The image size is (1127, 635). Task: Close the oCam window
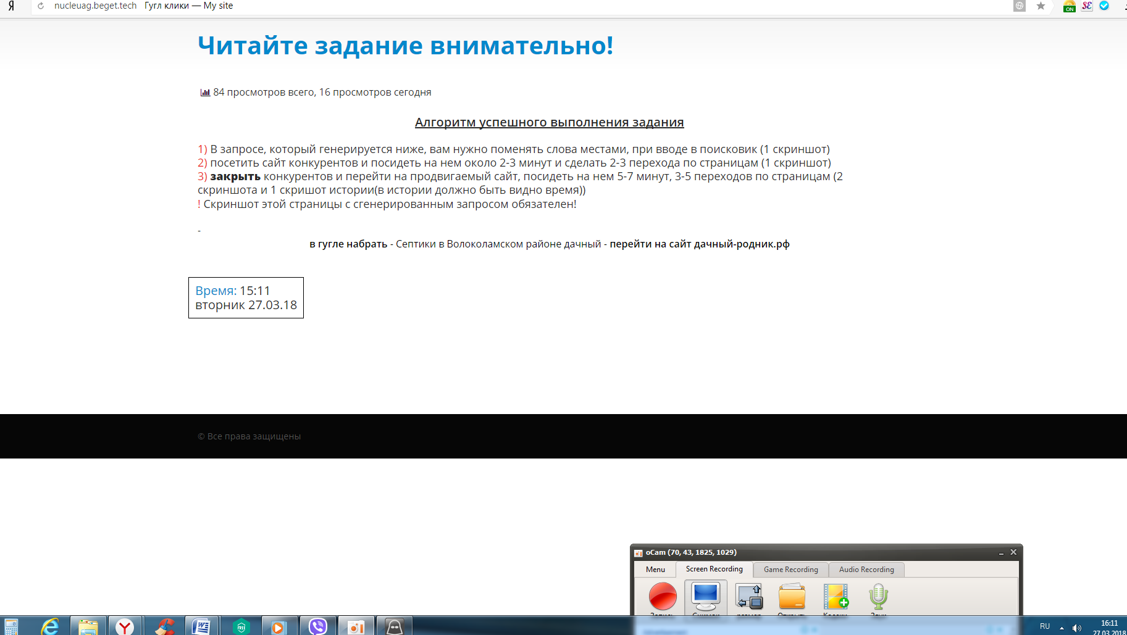point(1013,552)
